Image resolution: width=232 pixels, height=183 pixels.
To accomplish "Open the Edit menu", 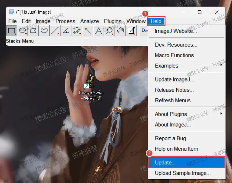I will [x=26, y=21].
